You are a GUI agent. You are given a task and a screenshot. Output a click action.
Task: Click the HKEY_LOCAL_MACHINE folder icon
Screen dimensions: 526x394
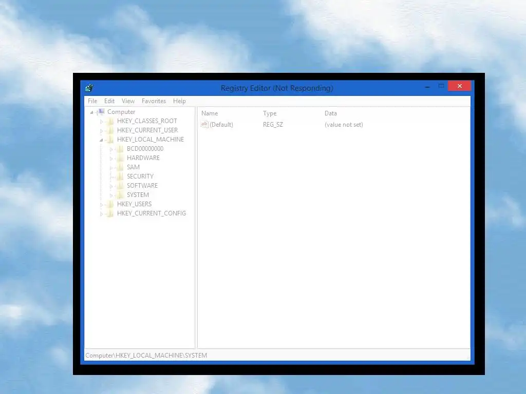[110, 140]
